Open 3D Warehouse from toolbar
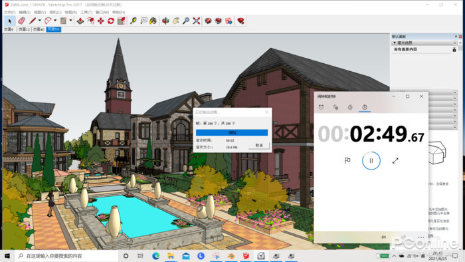 (x=208, y=21)
